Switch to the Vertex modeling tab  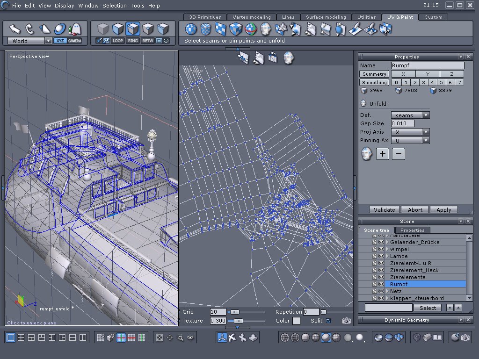click(251, 17)
